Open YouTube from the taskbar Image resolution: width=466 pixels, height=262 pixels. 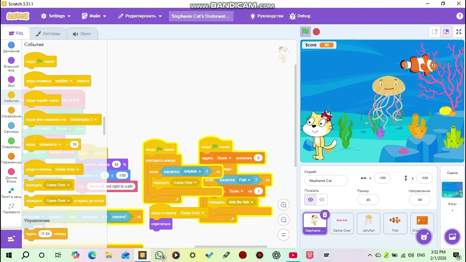point(293,255)
